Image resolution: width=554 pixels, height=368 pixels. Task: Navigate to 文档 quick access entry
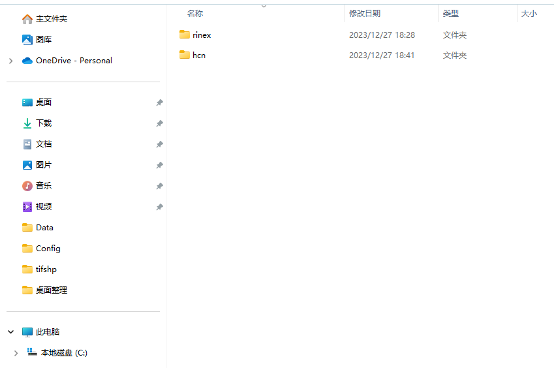pos(44,144)
